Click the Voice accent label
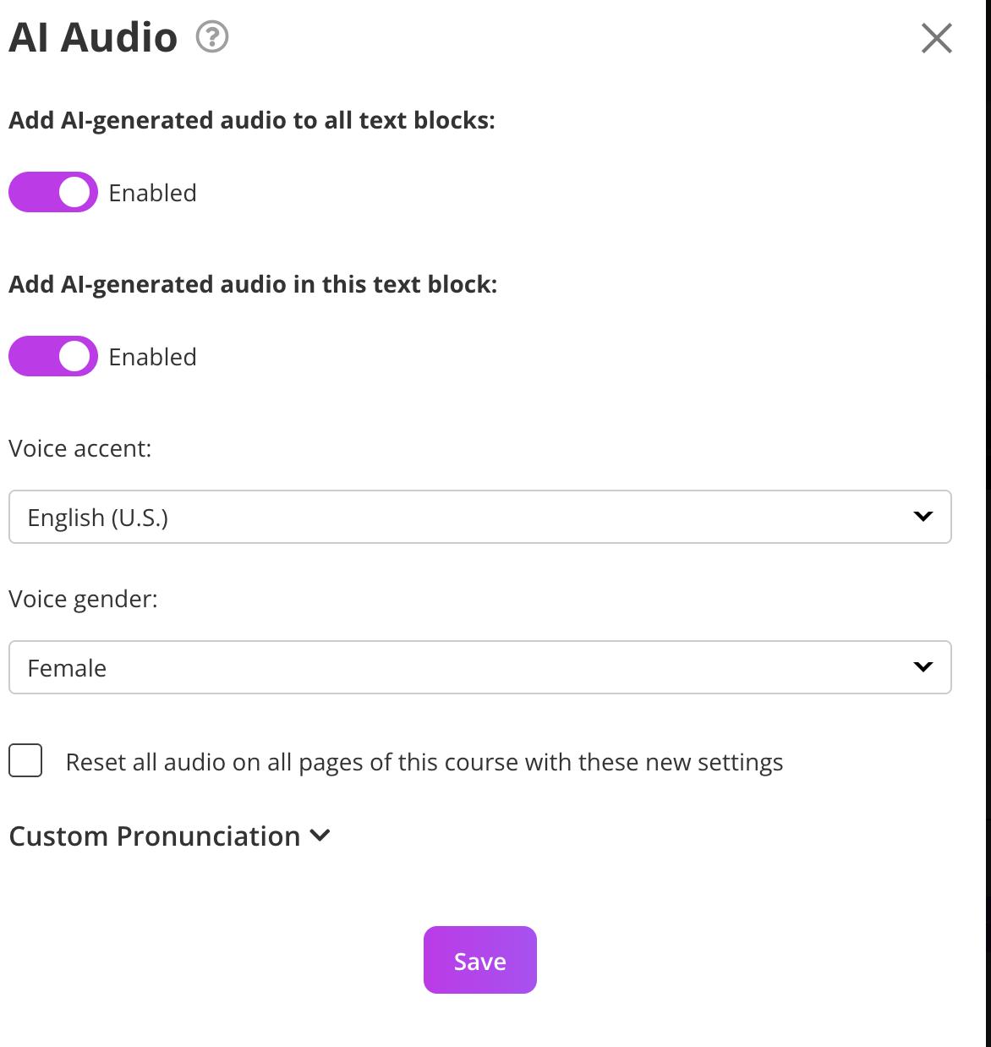The width and height of the screenshot is (991, 1047). [80, 448]
